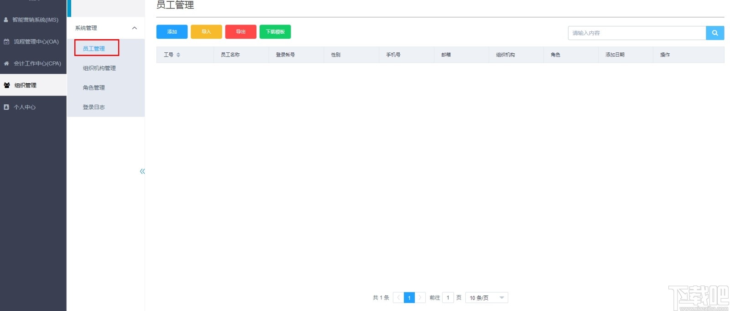Open 智能营销系统(IMS) menu

click(33, 20)
